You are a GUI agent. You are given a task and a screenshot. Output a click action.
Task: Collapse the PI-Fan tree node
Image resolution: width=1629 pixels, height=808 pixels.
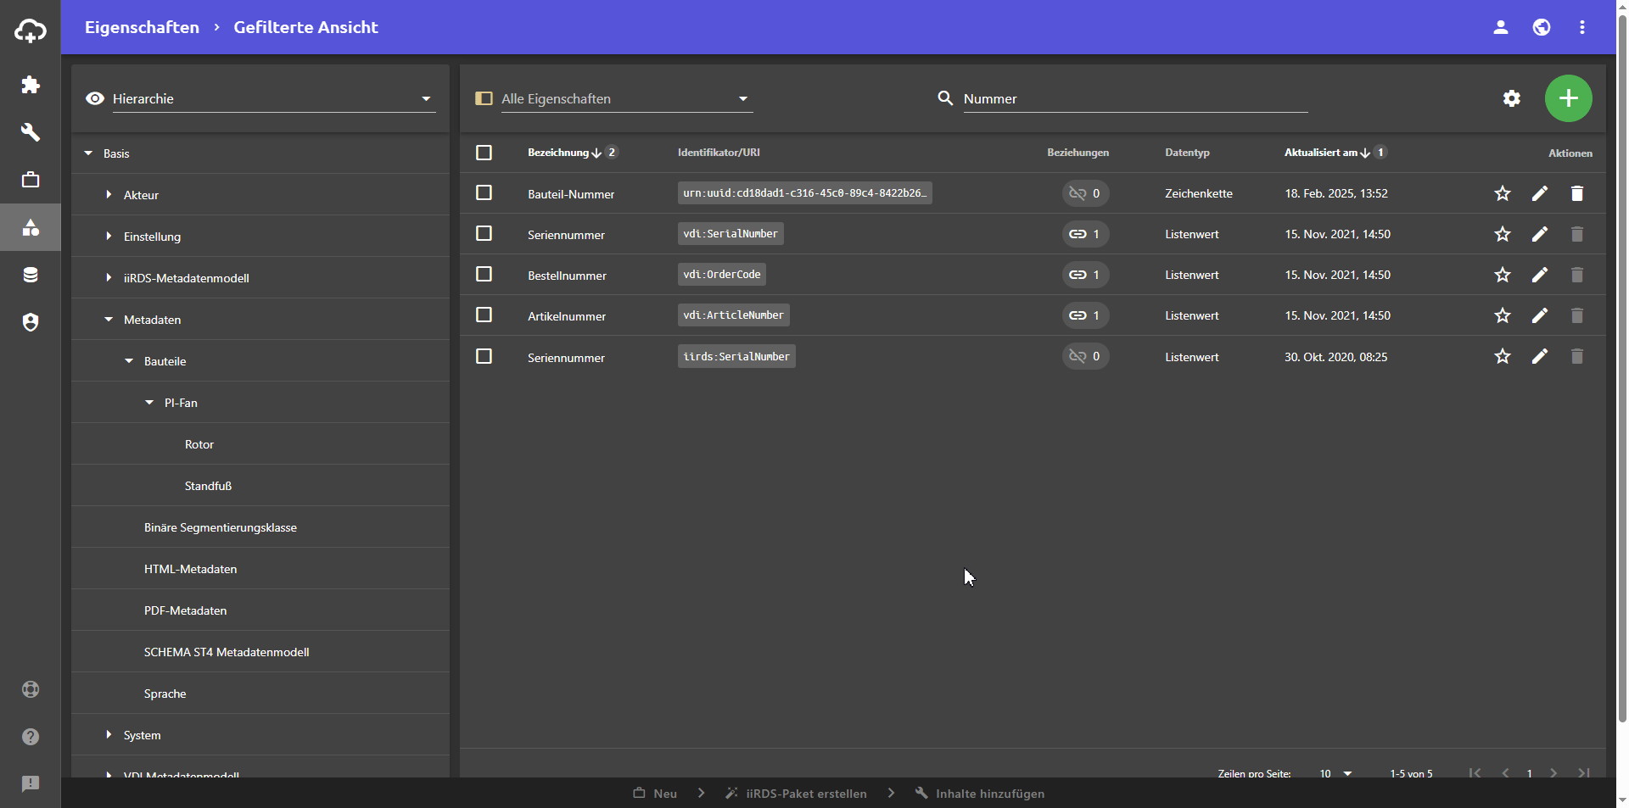coord(149,403)
